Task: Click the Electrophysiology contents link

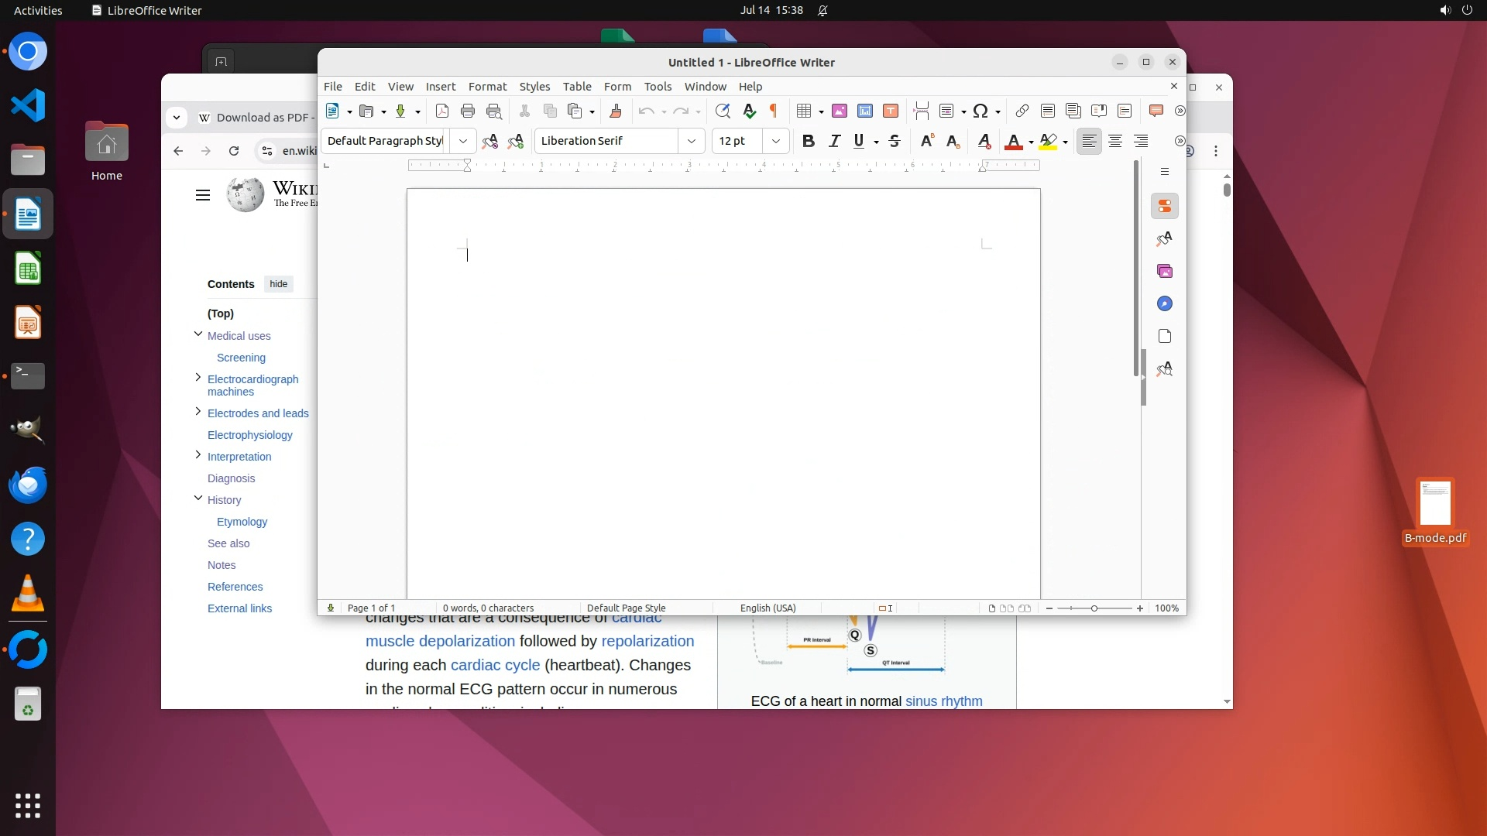Action: pyautogui.click(x=249, y=435)
